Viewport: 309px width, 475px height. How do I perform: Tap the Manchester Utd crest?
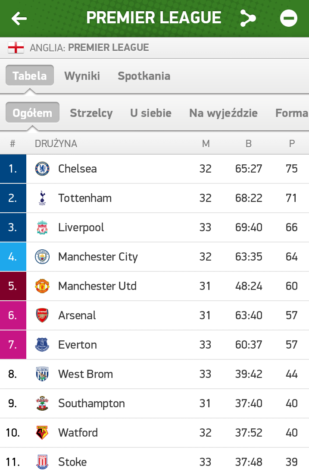click(x=42, y=286)
